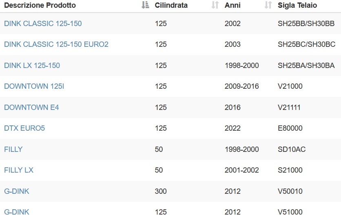Open the FILLY product link
341x217 pixels.
[x=13, y=149]
